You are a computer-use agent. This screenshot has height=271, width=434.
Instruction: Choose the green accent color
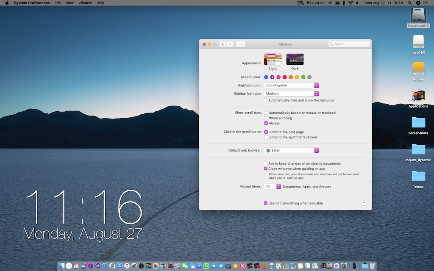click(x=303, y=77)
